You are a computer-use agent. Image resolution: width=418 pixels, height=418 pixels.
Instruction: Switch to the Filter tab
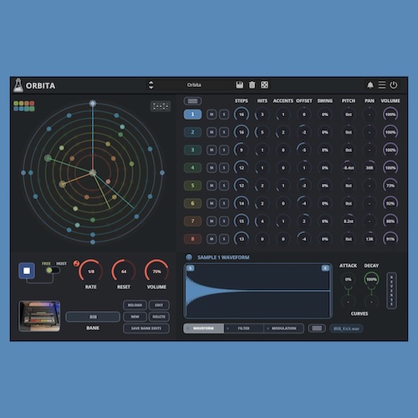point(243,329)
